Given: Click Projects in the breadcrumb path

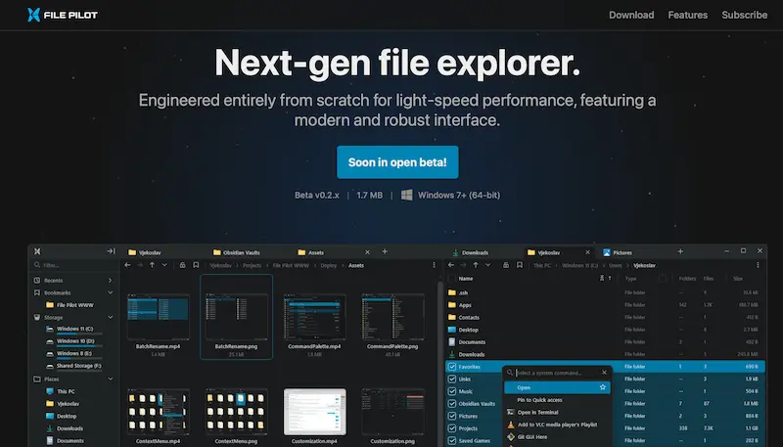Looking at the screenshot, I should 252,265.
